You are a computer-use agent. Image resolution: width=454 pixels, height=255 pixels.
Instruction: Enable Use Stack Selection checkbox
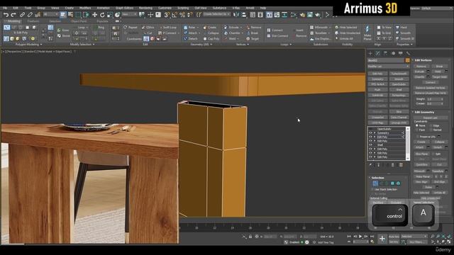click(x=372, y=189)
